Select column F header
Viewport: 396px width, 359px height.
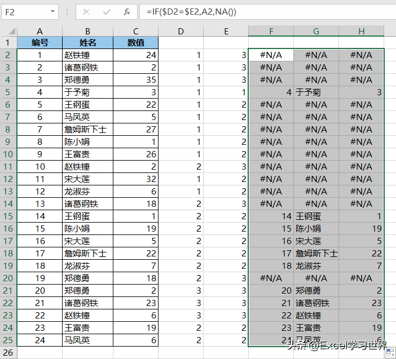coord(271,32)
